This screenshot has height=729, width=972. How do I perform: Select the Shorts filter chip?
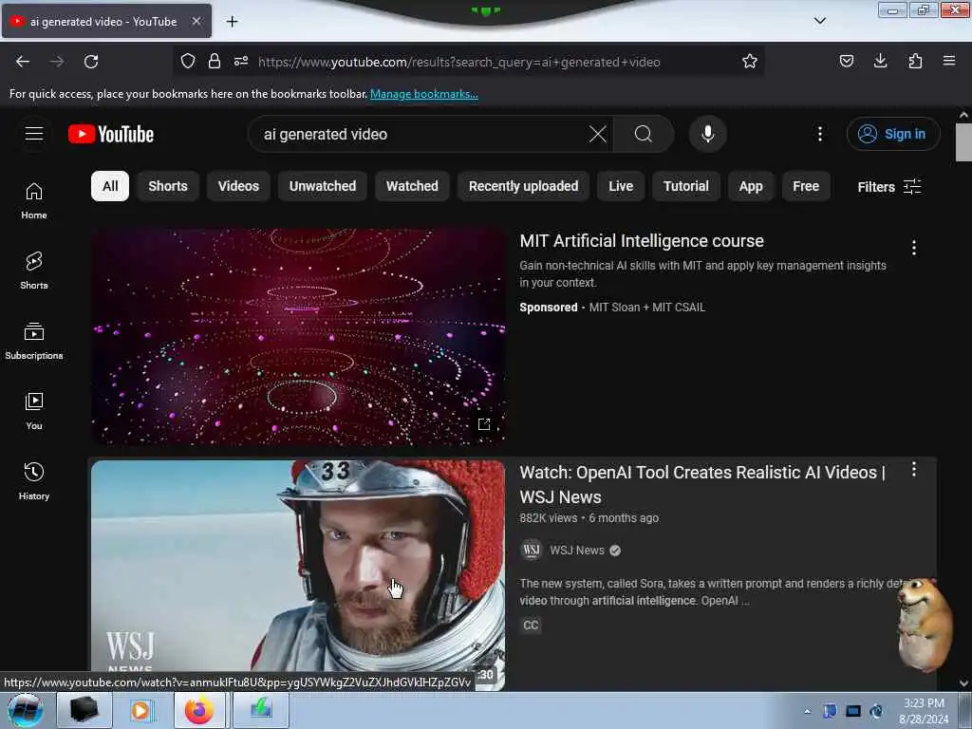pyautogui.click(x=168, y=186)
